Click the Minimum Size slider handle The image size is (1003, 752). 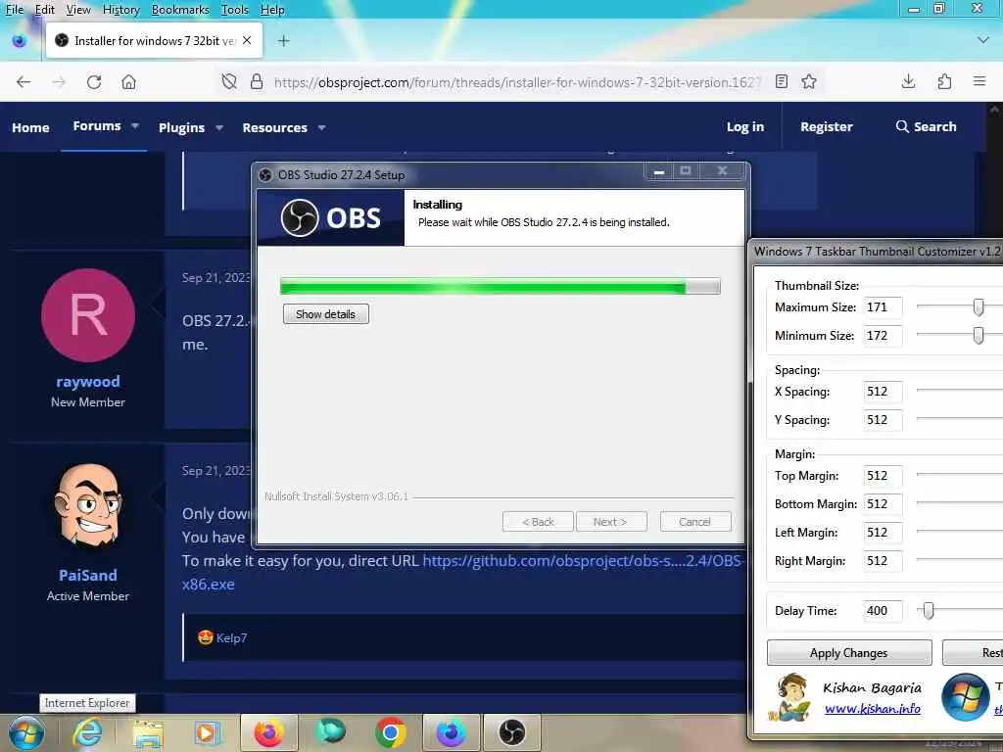(979, 335)
